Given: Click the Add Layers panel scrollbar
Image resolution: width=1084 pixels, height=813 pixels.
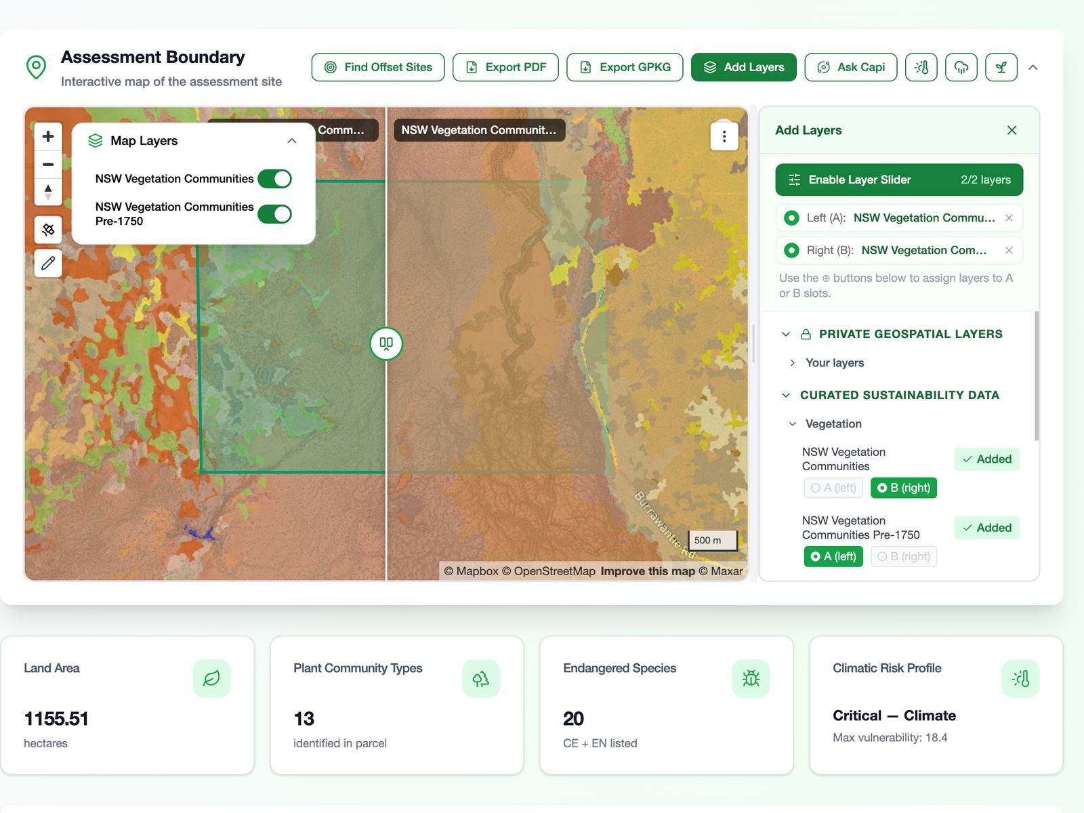Looking at the screenshot, I should pos(1037,376).
